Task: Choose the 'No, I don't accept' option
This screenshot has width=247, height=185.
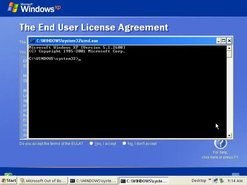Action: pyautogui.click(x=124, y=143)
